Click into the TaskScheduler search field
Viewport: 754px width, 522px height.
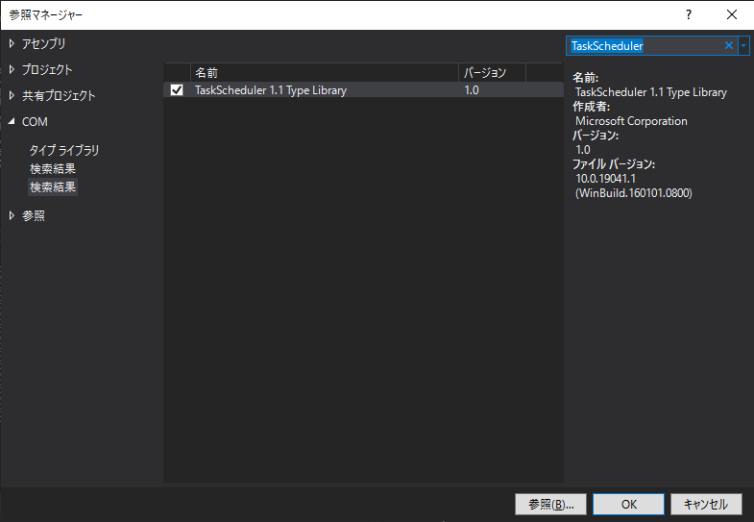pos(644,46)
